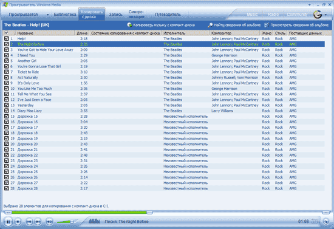Toggle the checkbox for Dizzy Miss Lizzy

coord(7,111)
